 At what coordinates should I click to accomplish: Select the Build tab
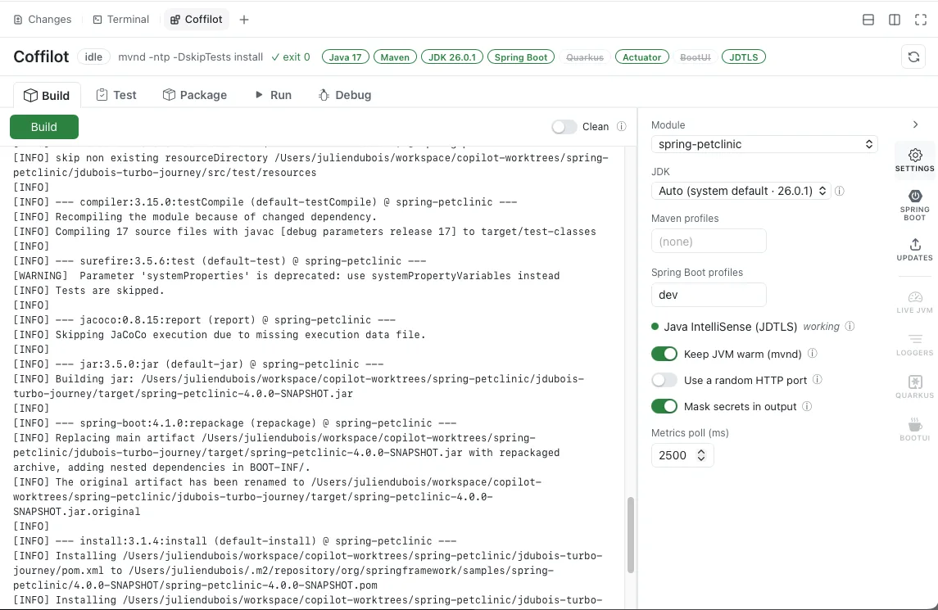(x=47, y=96)
